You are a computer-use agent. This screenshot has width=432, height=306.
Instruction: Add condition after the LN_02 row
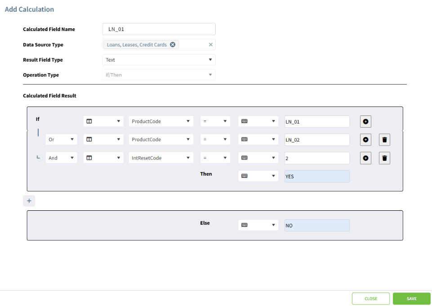[x=365, y=140]
